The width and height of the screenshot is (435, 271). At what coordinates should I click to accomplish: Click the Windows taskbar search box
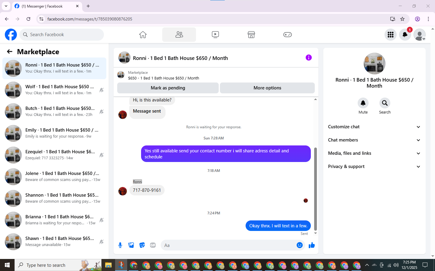point(58,265)
